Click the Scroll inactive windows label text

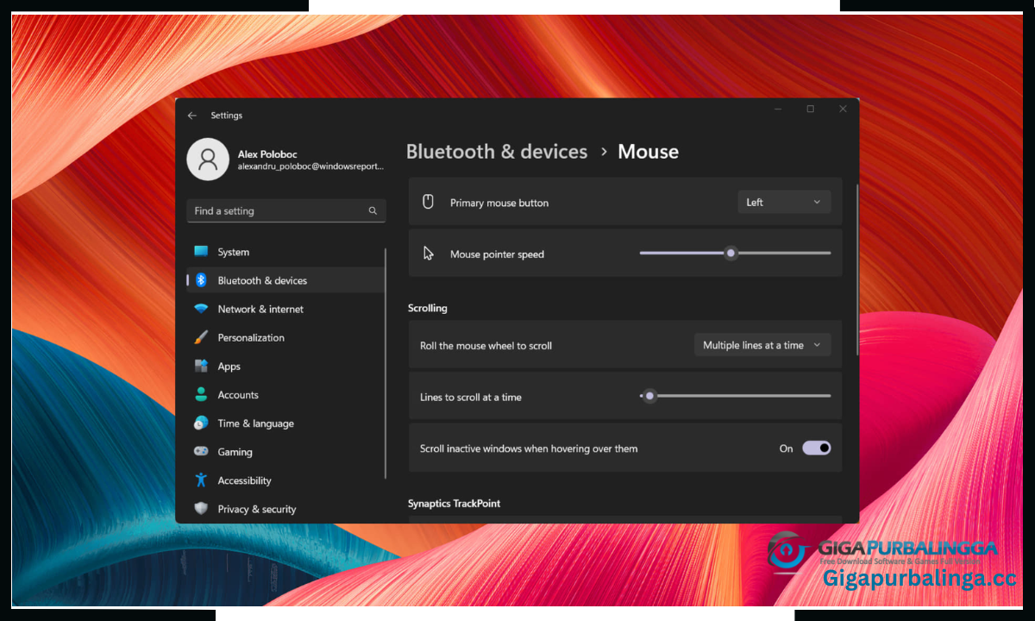[529, 448]
